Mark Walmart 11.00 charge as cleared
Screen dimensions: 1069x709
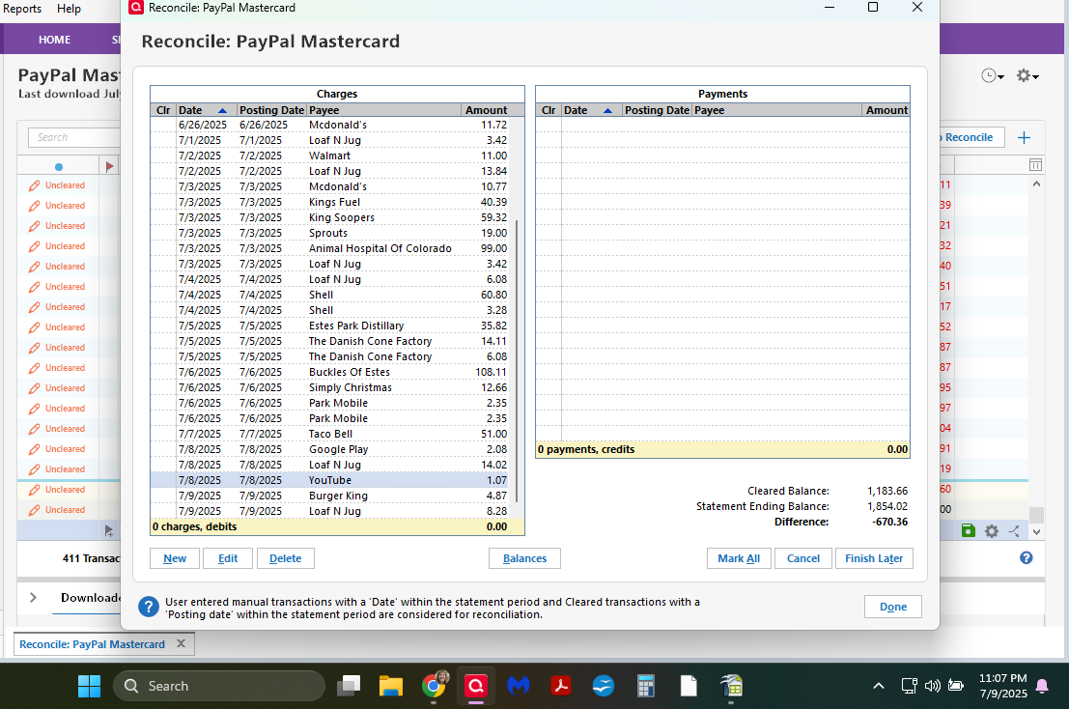pyautogui.click(x=163, y=156)
